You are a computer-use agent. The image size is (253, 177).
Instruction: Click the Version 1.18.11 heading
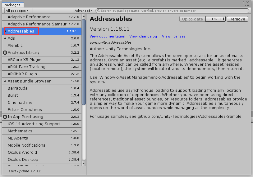coord(109,29)
